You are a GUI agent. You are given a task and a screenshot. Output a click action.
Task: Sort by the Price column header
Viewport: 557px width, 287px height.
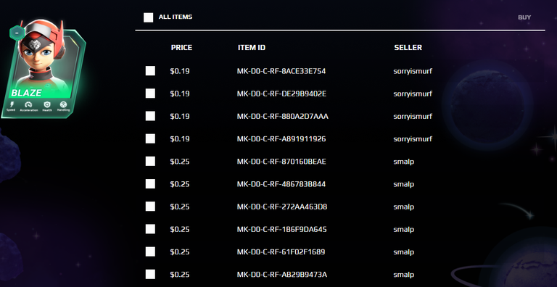[181, 48]
